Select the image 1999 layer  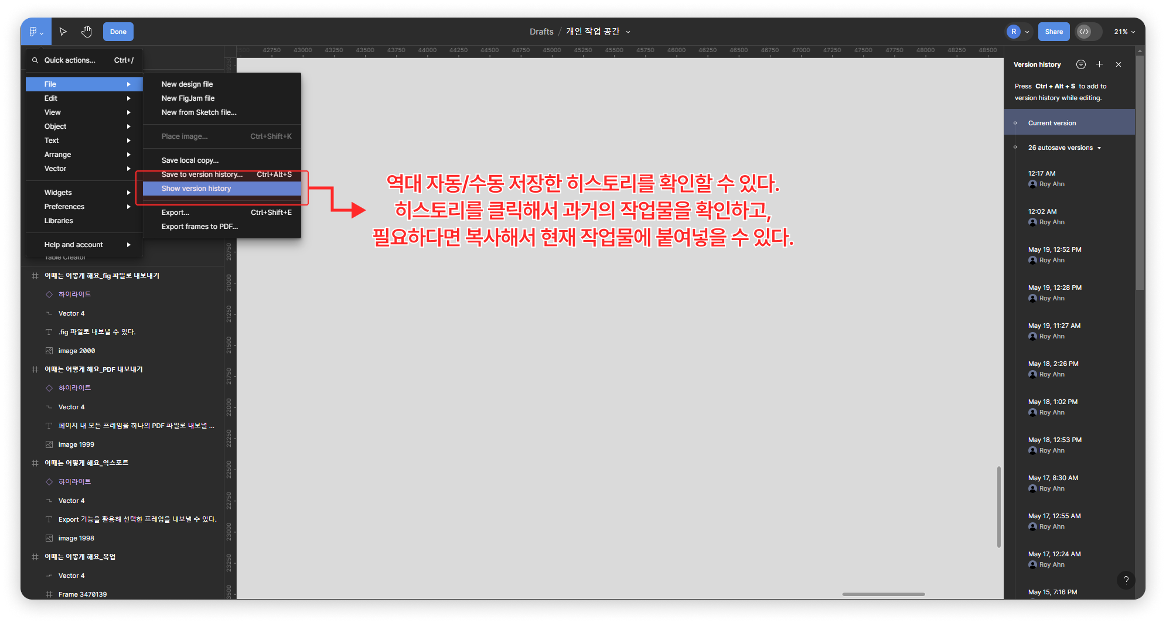pos(123,444)
